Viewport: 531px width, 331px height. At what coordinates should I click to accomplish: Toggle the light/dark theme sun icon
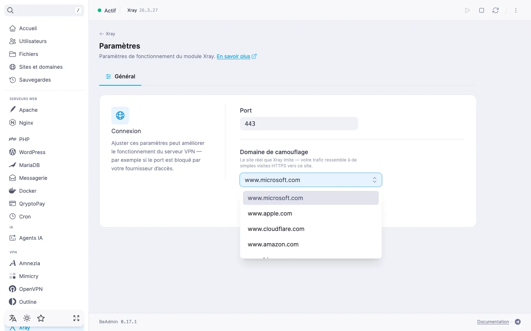[27, 318]
